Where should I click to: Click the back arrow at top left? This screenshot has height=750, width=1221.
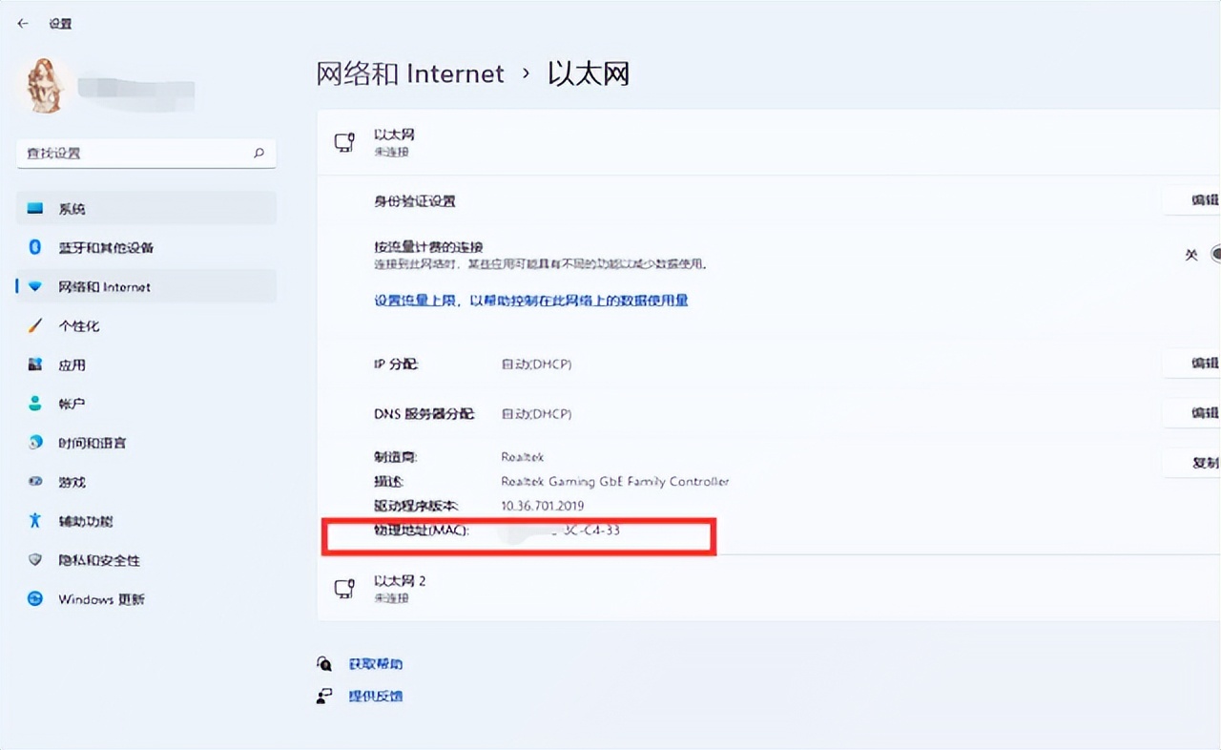(23, 23)
